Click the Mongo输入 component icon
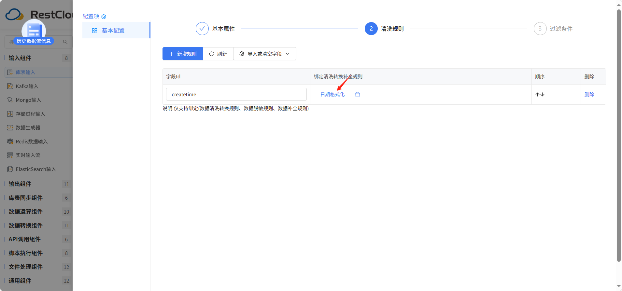The height and width of the screenshot is (291, 622). point(10,100)
